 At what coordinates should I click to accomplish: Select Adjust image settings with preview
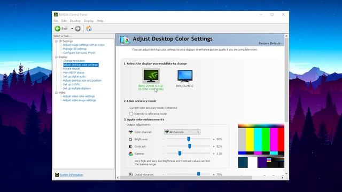point(84,45)
